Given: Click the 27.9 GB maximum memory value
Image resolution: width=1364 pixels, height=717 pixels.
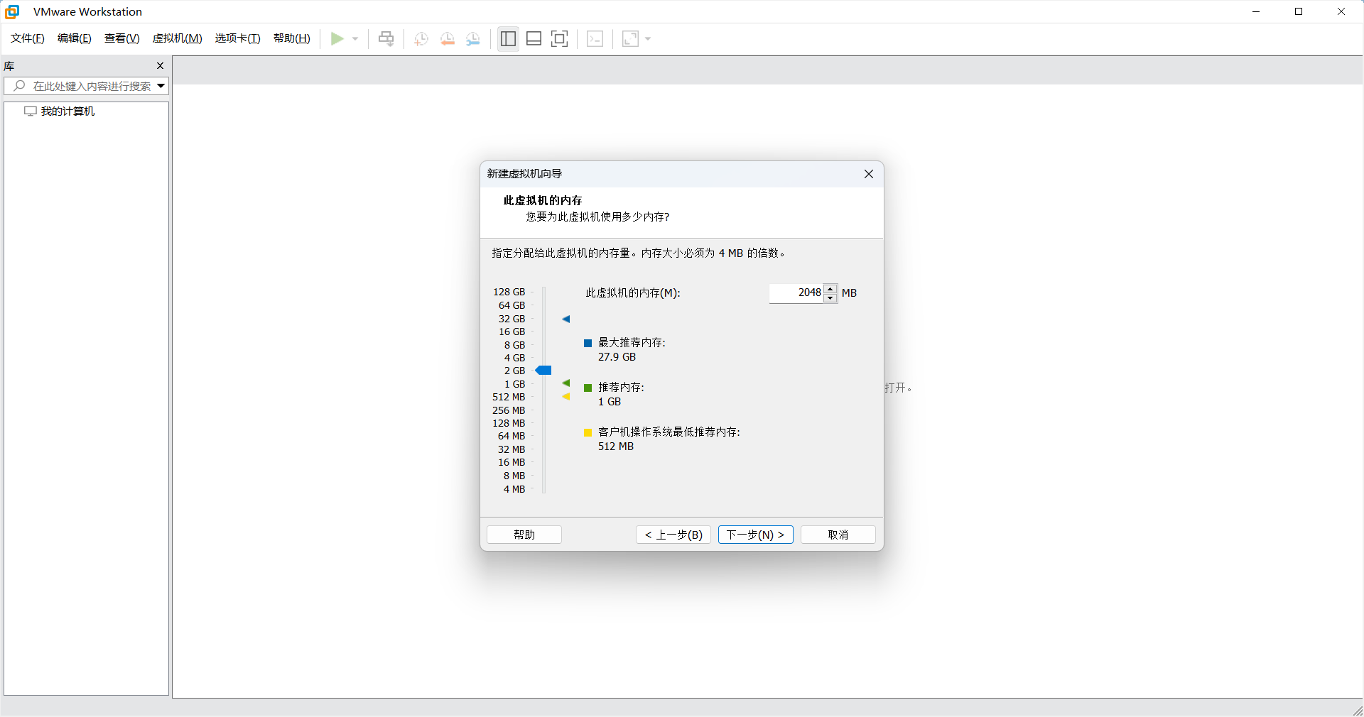Looking at the screenshot, I should coord(617,358).
